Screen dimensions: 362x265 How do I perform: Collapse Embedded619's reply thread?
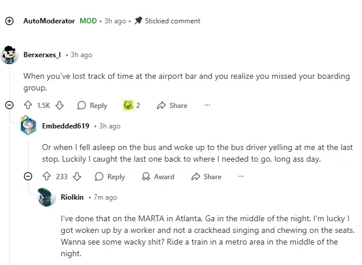point(28,177)
